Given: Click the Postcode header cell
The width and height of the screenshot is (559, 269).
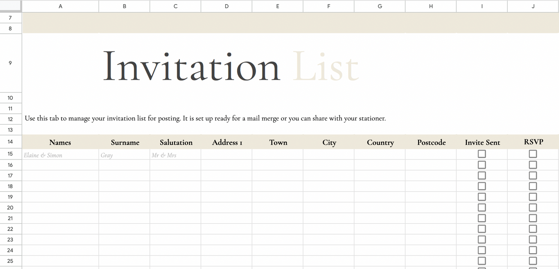Looking at the screenshot, I should [431, 142].
